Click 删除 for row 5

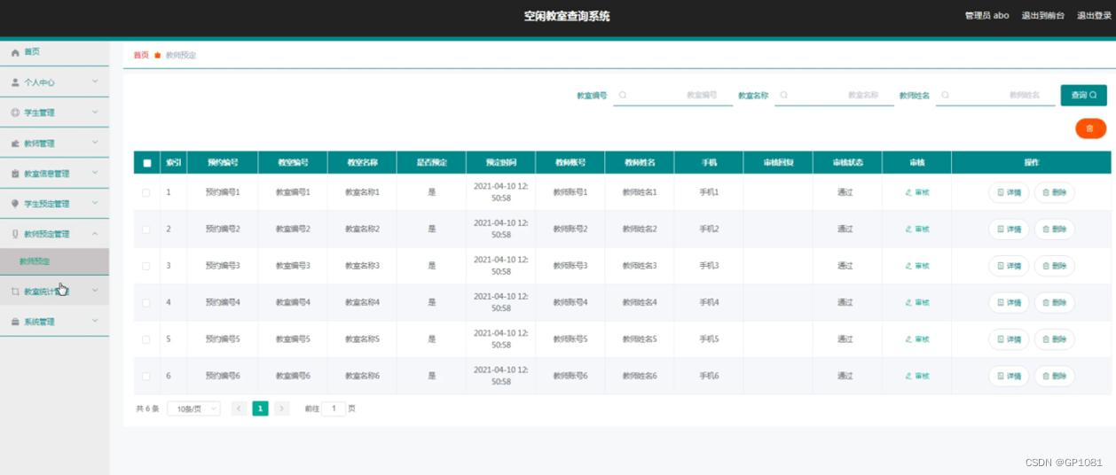coord(1054,339)
